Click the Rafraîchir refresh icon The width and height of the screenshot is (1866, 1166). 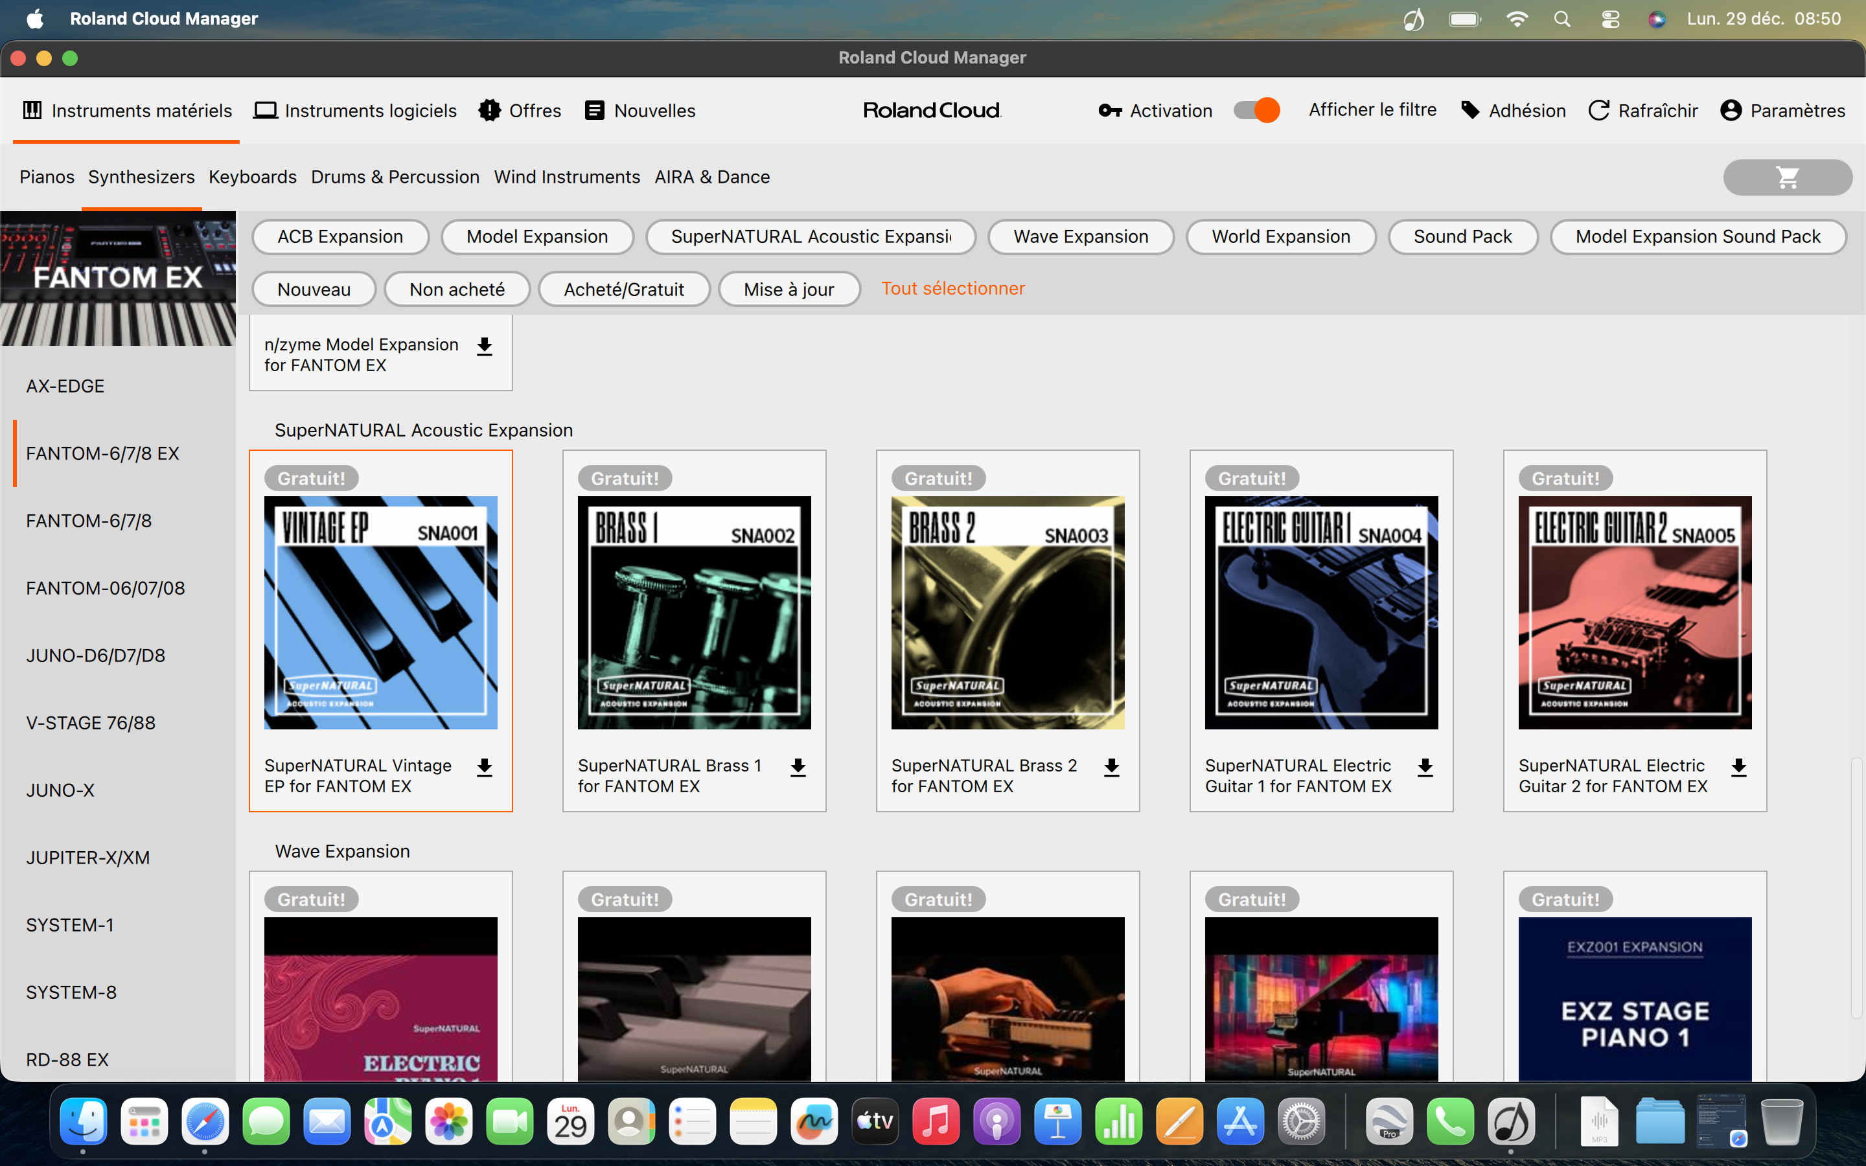(x=1599, y=110)
